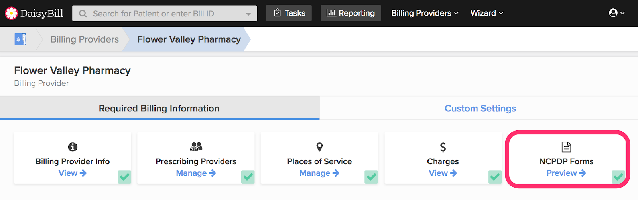Click the Charges dollar sign icon
The image size is (638, 200).
[443, 147]
